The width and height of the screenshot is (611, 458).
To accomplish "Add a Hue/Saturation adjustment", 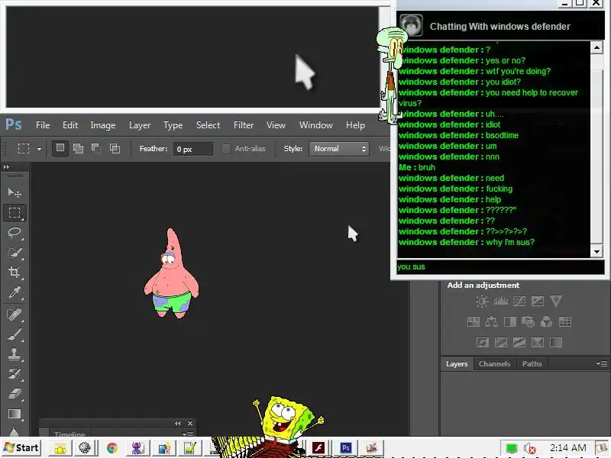I will 473,321.
